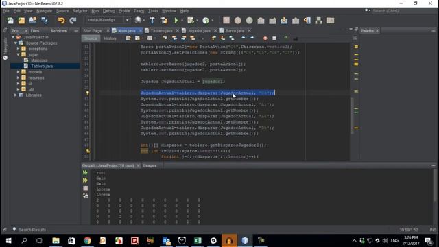Click the Stop Macro Recording icon
439x247 pixels.
274,38
